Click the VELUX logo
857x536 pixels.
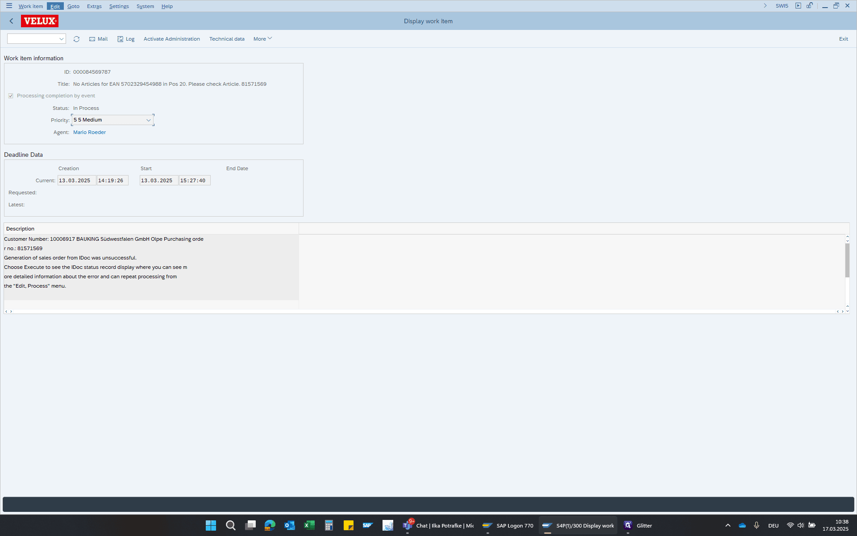coord(40,21)
